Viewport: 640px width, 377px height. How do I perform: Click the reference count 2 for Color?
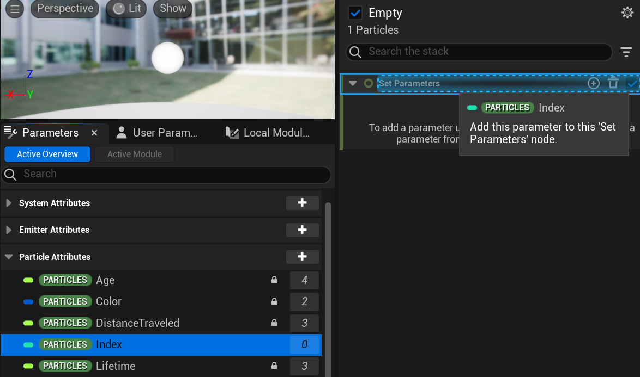click(x=305, y=302)
